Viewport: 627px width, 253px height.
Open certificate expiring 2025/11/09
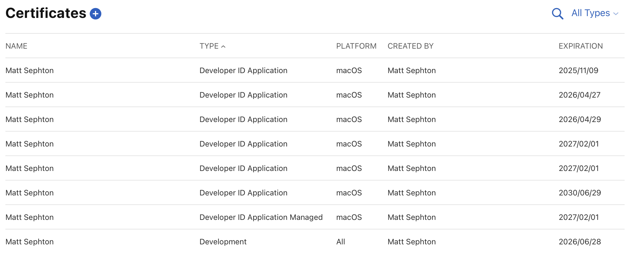[30, 70]
